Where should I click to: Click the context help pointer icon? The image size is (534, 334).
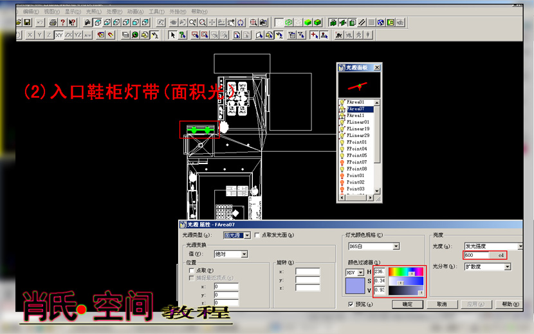(x=72, y=23)
